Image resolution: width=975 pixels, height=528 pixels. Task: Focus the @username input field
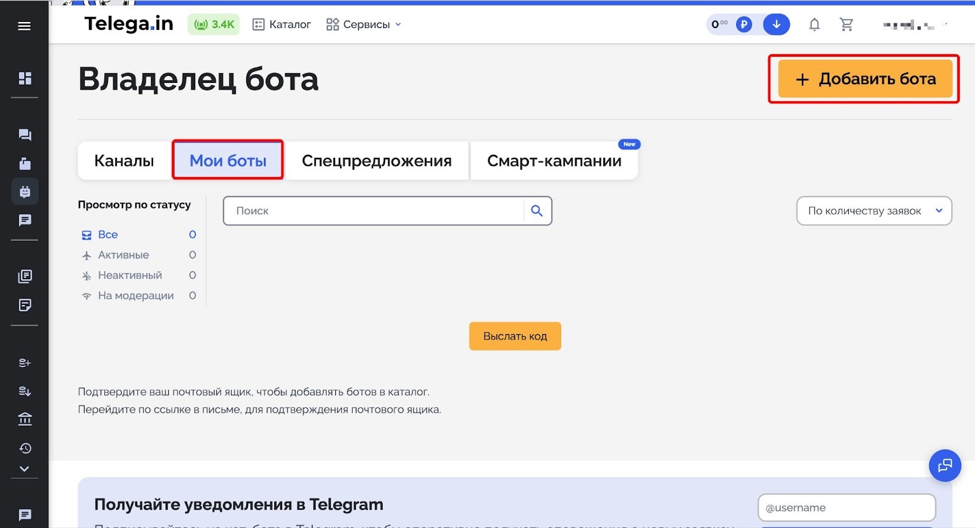[846, 507]
